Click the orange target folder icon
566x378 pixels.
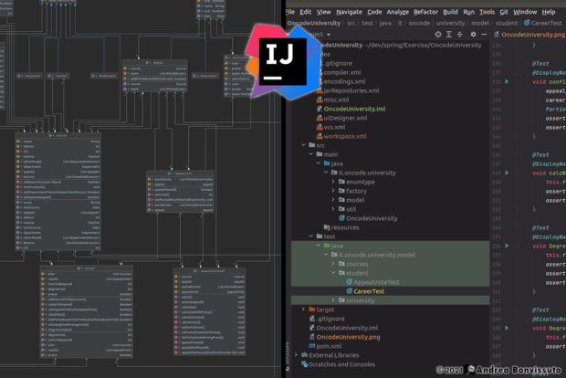point(312,310)
